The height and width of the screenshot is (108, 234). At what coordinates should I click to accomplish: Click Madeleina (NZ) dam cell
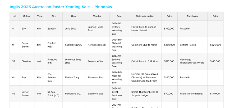click(x=73, y=93)
